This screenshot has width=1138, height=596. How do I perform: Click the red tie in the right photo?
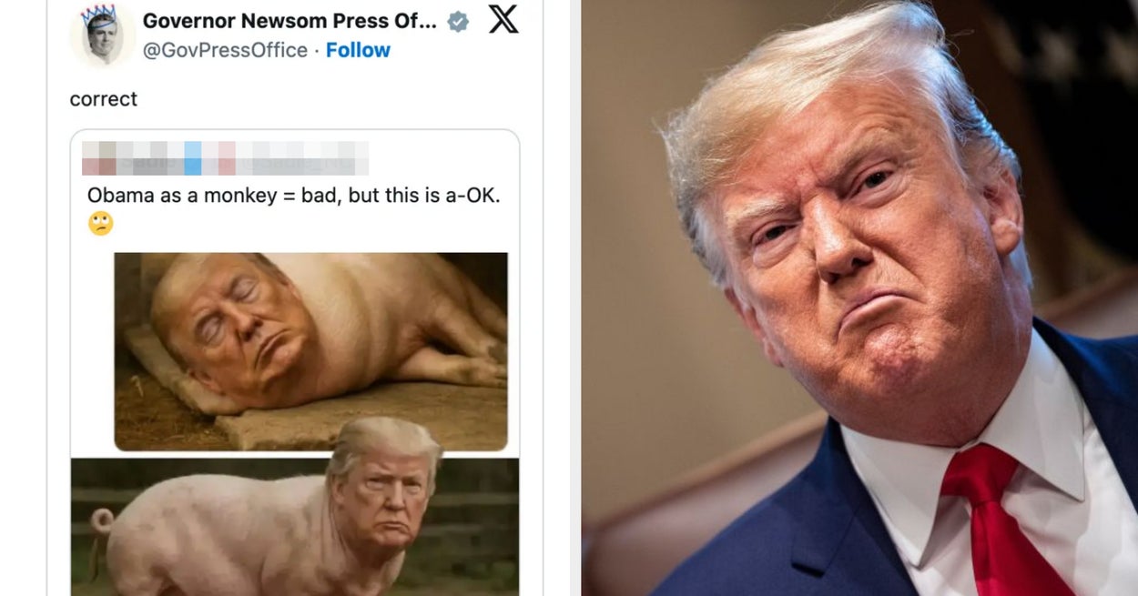point(1000,520)
